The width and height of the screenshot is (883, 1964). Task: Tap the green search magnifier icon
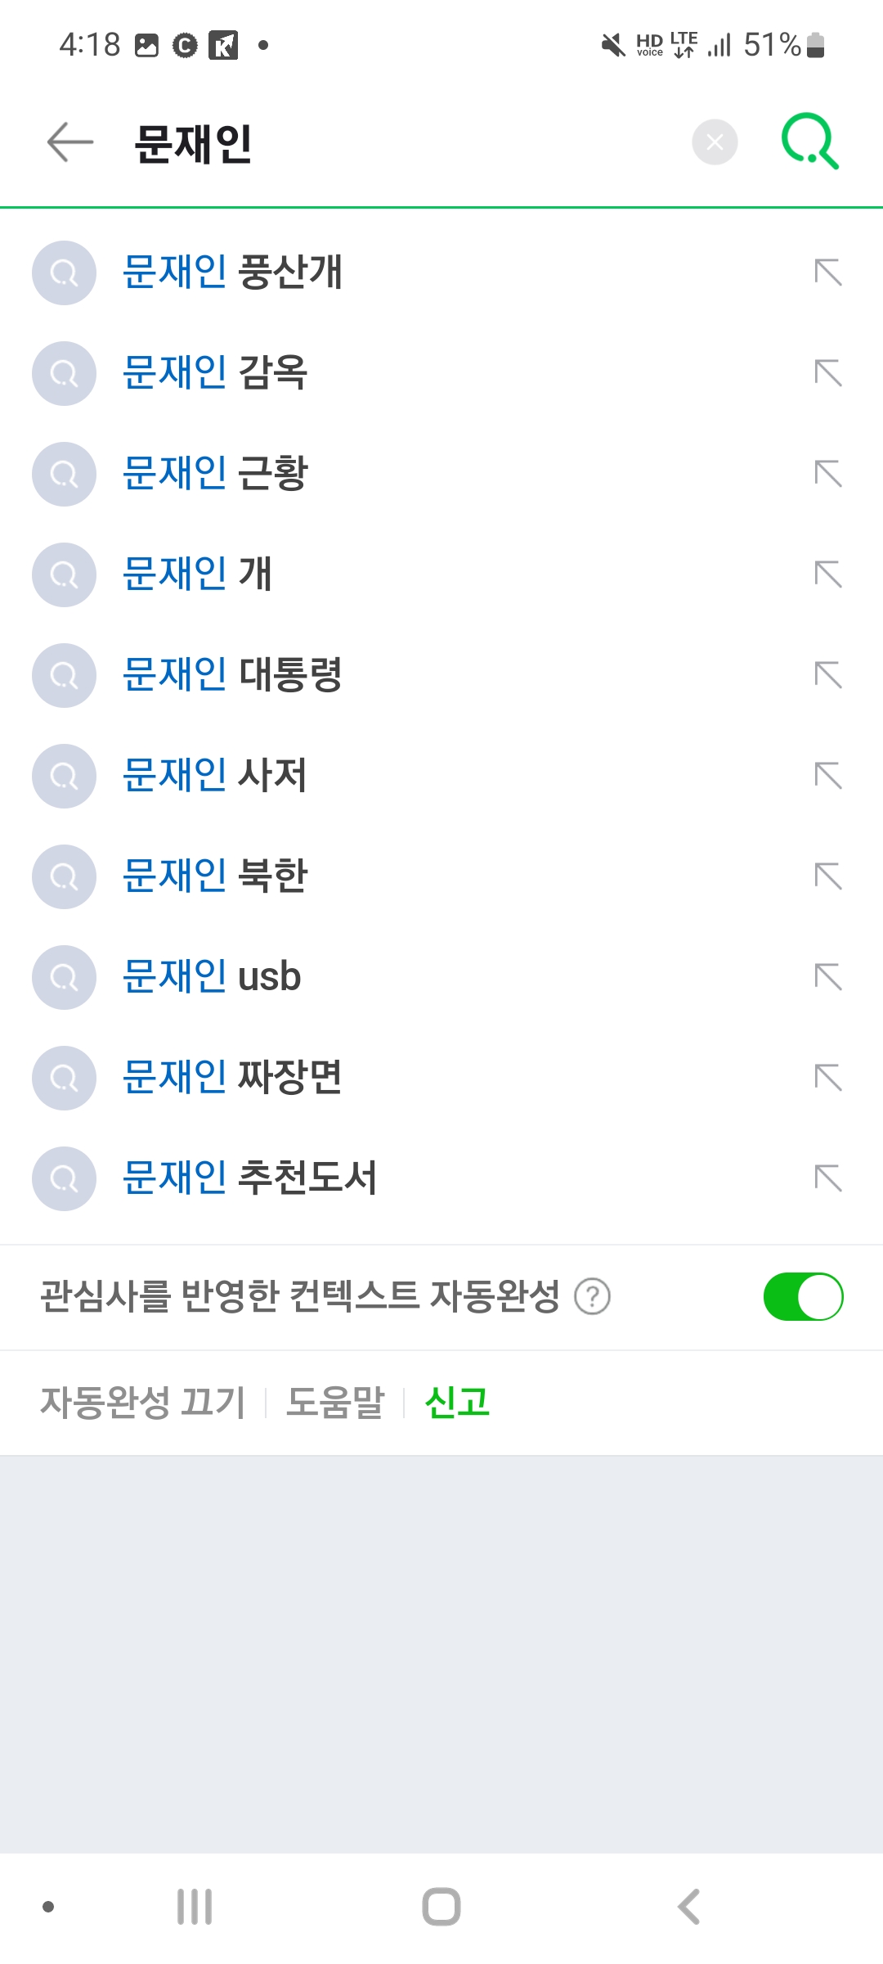(x=809, y=142)
